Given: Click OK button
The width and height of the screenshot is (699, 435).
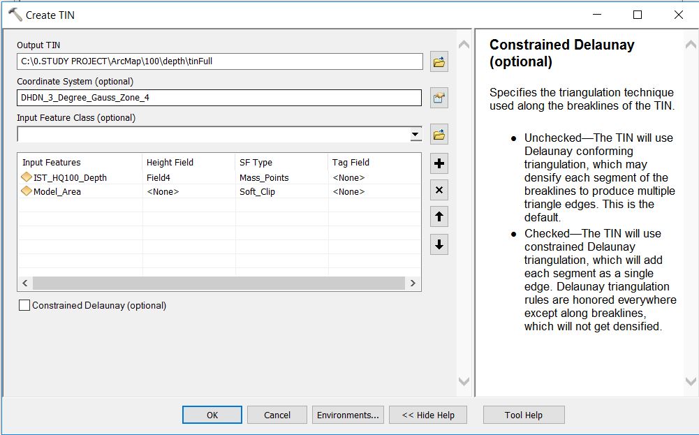Looking at the screenshot, I should (212, 415).
